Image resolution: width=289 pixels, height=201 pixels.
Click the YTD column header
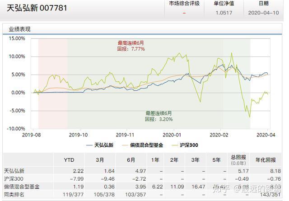click(69, 160)
